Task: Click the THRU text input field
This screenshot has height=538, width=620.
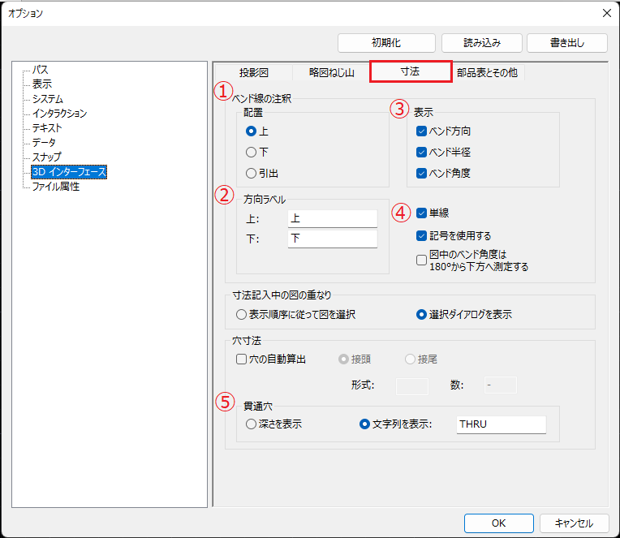Action: [x=500, y=424]
